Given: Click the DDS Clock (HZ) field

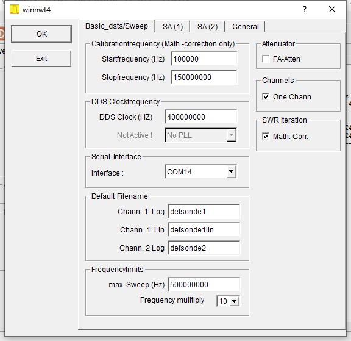Looking at the screenshot, I should (x=201, y=117).
